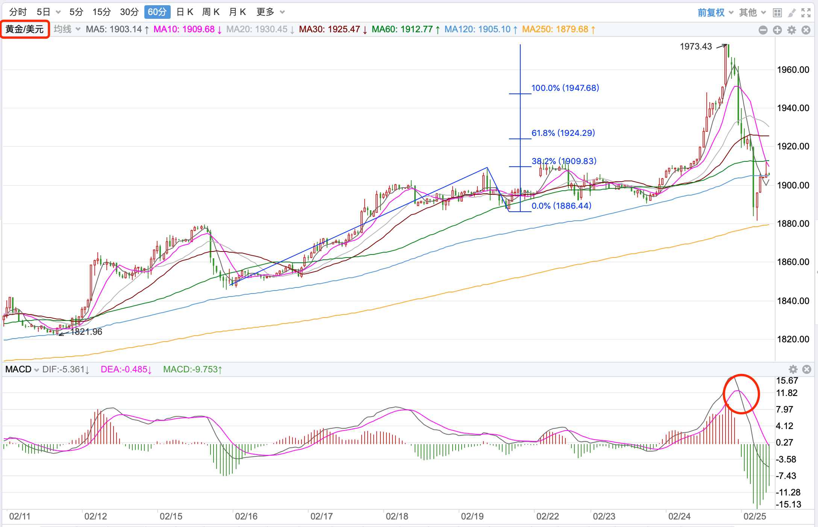This screenshot has height=527, width=818.
Task: Close the MACD panel
Action: pos(807,369)
